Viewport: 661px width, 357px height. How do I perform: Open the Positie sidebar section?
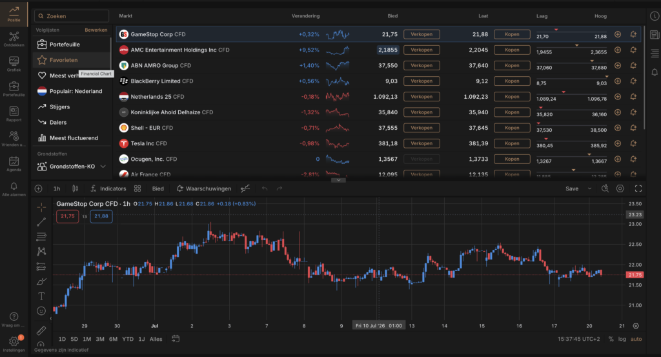(x=14, y=14)
